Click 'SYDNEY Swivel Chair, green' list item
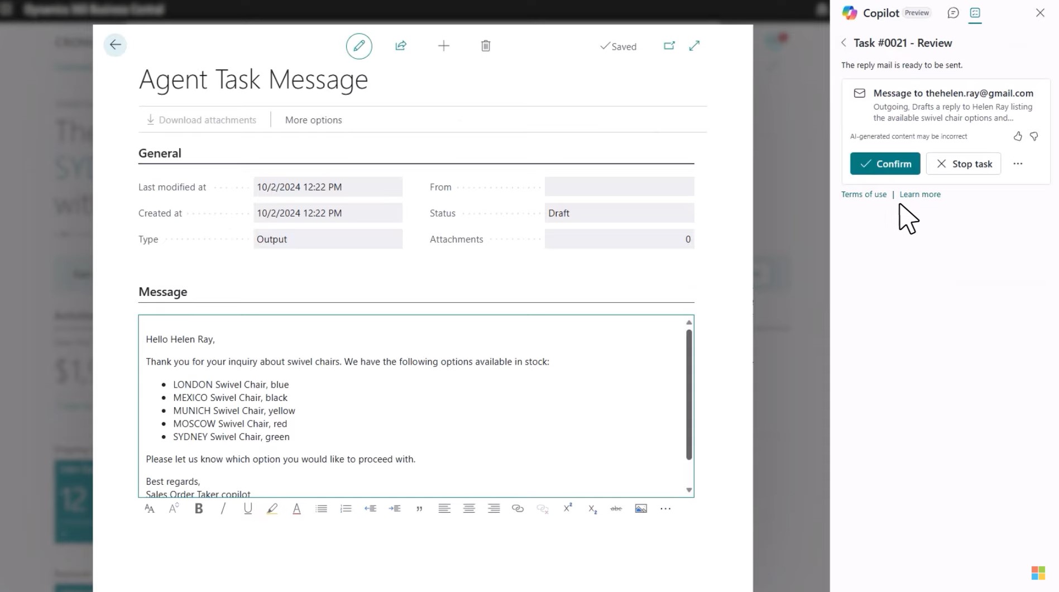 tap(231, 437)
